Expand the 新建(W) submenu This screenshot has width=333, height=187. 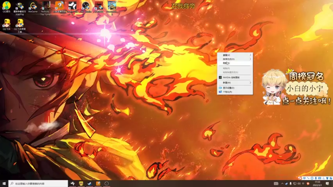coord(235,83)
